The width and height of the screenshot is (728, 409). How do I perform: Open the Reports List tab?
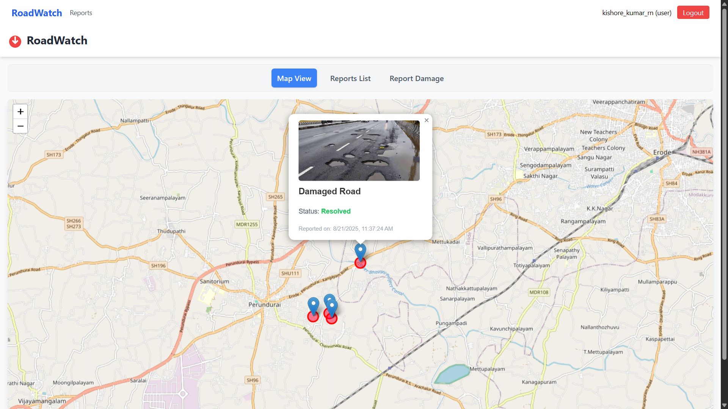pos(350,78)
